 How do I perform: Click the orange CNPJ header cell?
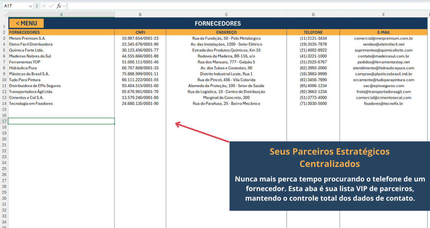tap(140, 32)
